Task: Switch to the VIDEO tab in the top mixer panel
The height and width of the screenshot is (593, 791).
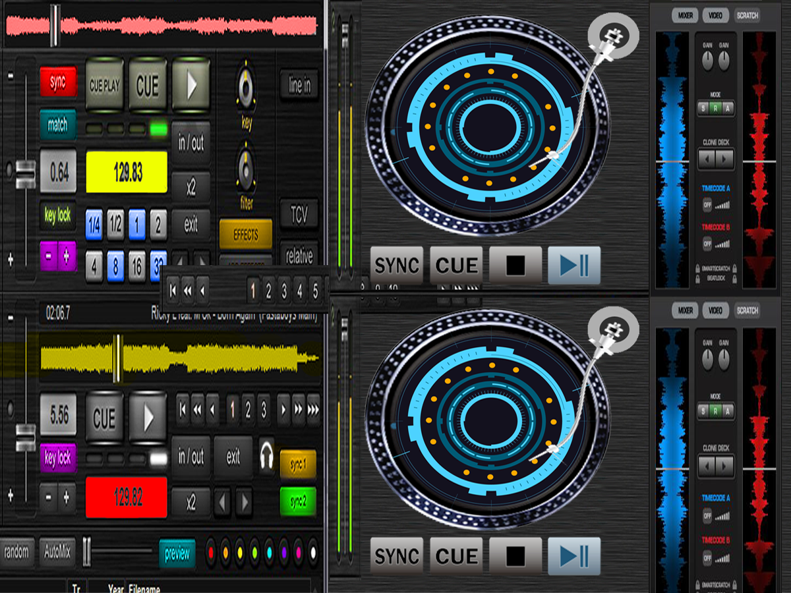Action: pyautogui.click(x=716, y=15)
